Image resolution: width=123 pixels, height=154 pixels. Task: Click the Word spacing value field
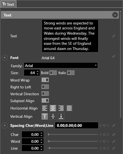click(x=33, y=141)
